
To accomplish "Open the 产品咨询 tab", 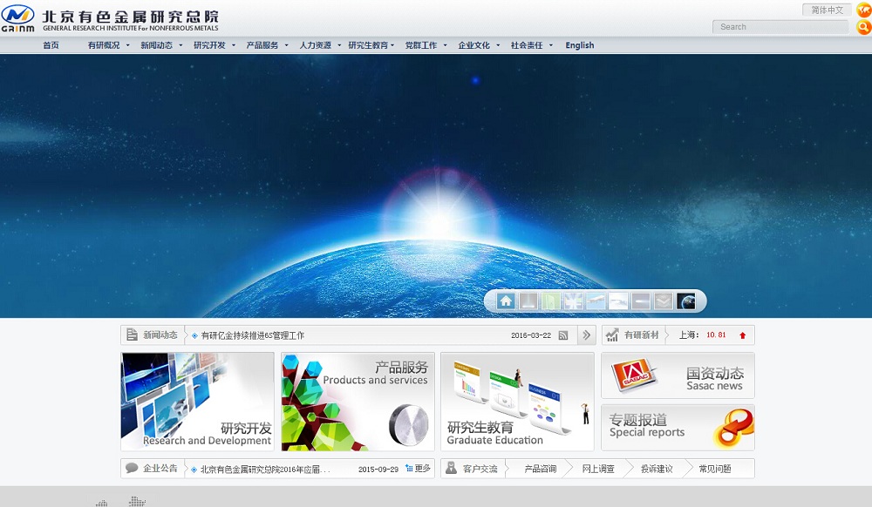I will (x=540, y=469).
